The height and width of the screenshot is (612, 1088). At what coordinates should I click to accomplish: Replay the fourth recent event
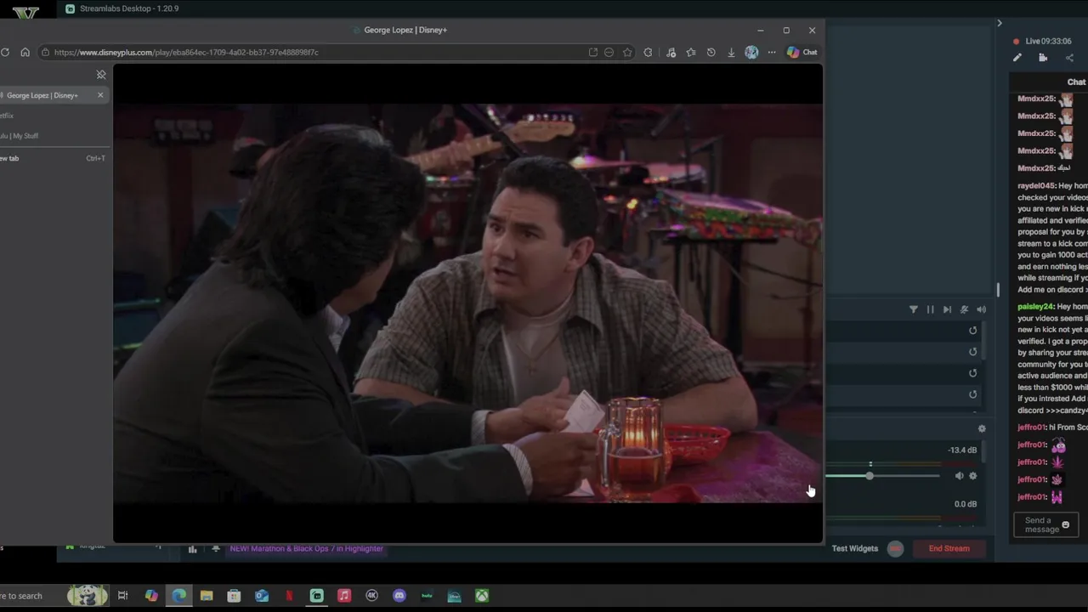[x=973, y=394]
